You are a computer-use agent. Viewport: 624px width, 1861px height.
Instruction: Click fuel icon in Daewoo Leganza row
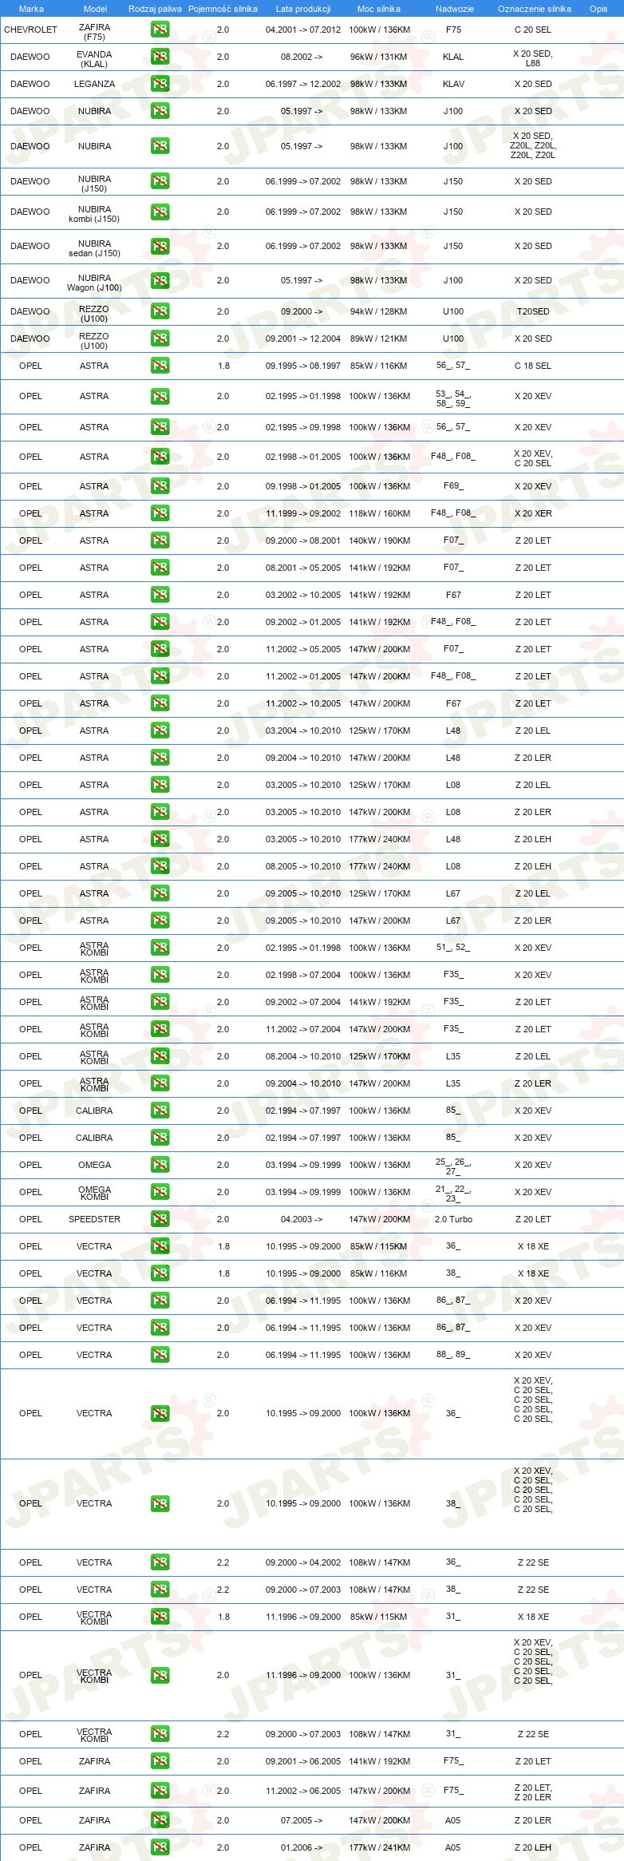tap(160, 84)
